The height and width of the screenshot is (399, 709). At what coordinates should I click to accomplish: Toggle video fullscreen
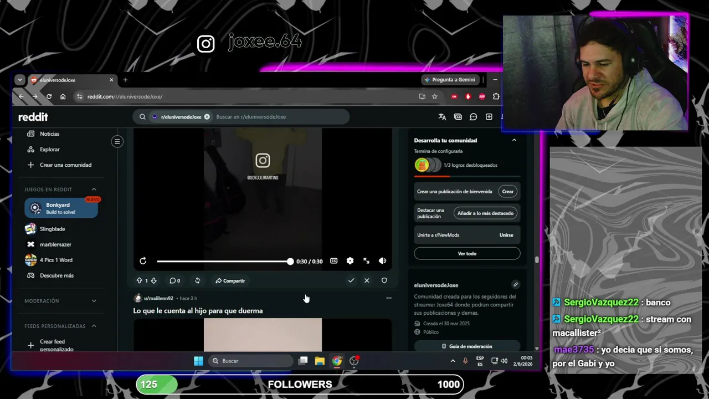tap(366, 261)
